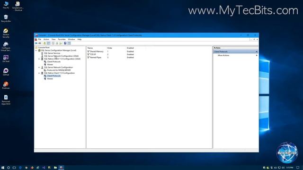This screenshot has width=303, height=170.
Task: Sort by the Order column header
Action: coord(109,48)
